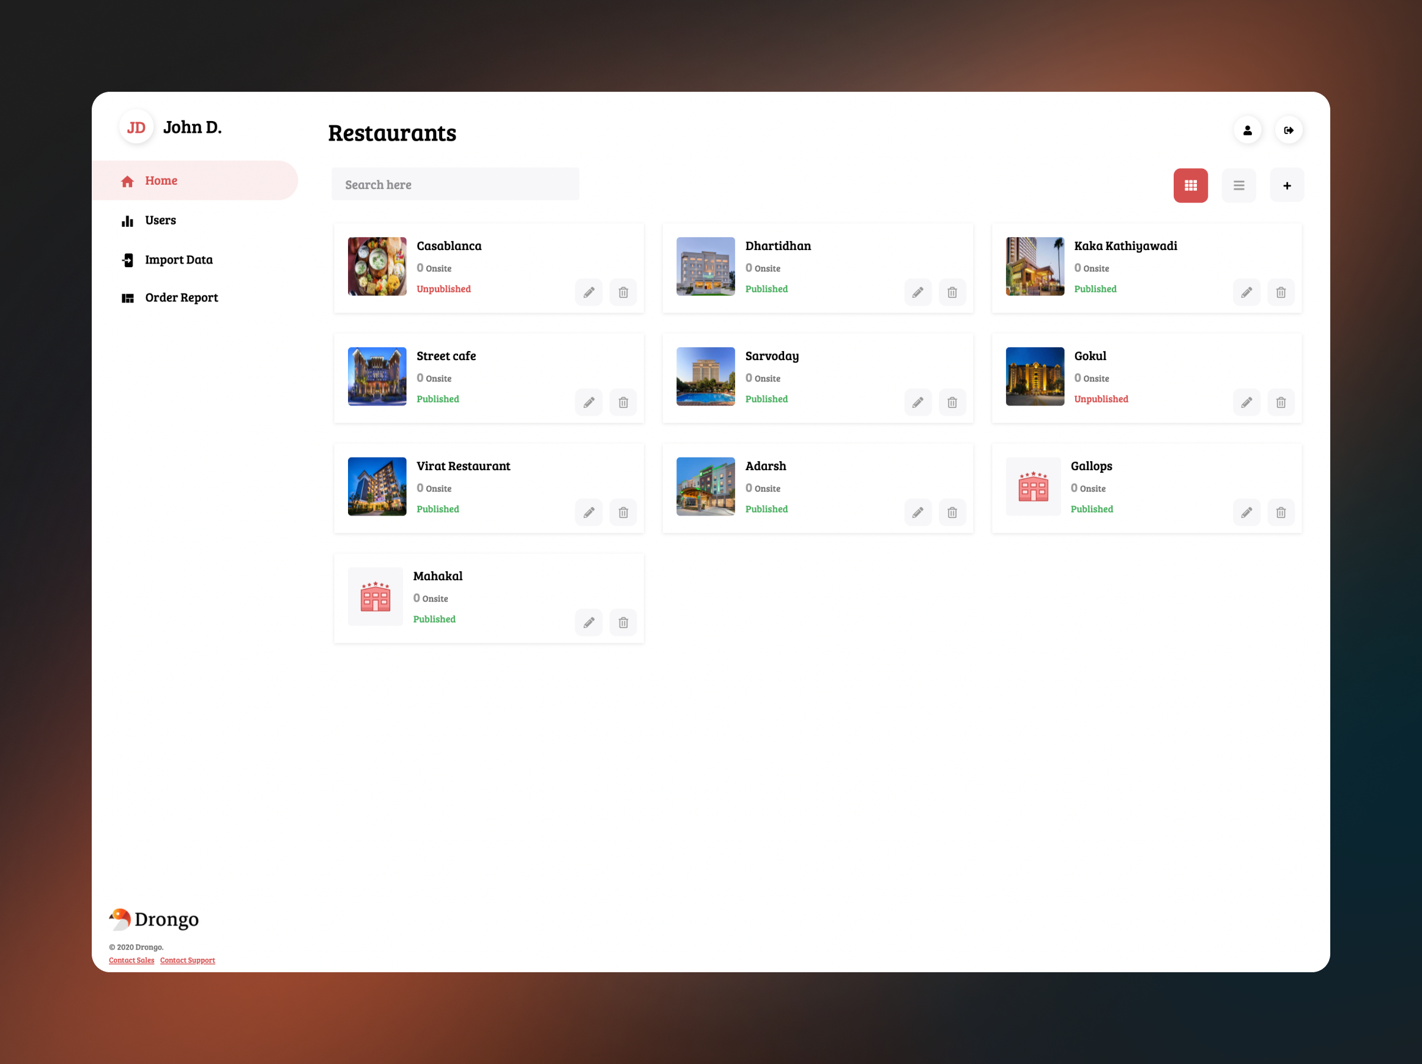
Task: Click the Contact Sales link
Action: [x=131, y=960]
